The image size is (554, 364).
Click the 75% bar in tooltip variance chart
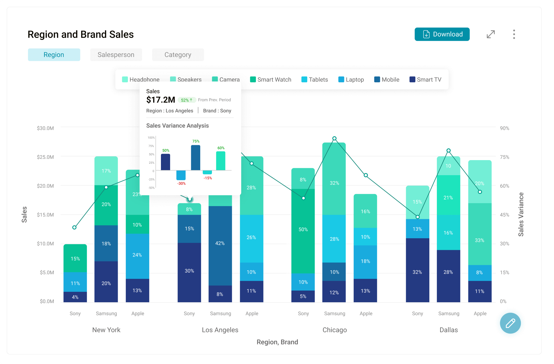click(x=196, y=158)
